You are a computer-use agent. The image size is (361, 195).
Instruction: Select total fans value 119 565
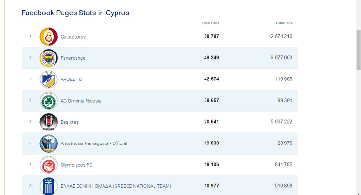tap(284, 79)
